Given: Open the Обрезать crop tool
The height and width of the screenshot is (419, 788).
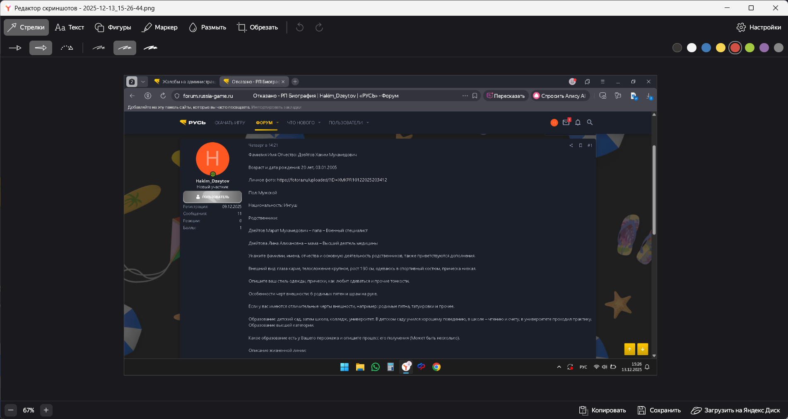Looking at the screenshot, I should pyautogui.click(x=257, y=27).
